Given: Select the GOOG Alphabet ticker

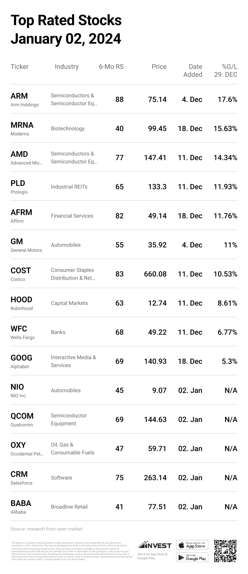Looking at the screenshot, I should (21, 358).
